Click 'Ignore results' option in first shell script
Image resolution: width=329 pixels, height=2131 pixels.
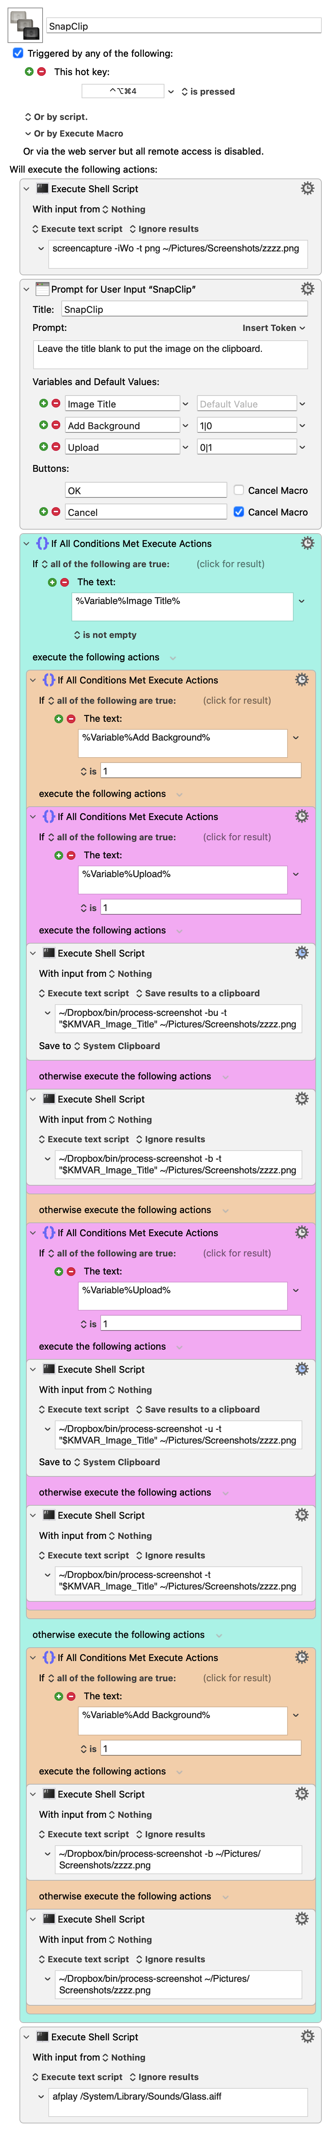[164, 229]
